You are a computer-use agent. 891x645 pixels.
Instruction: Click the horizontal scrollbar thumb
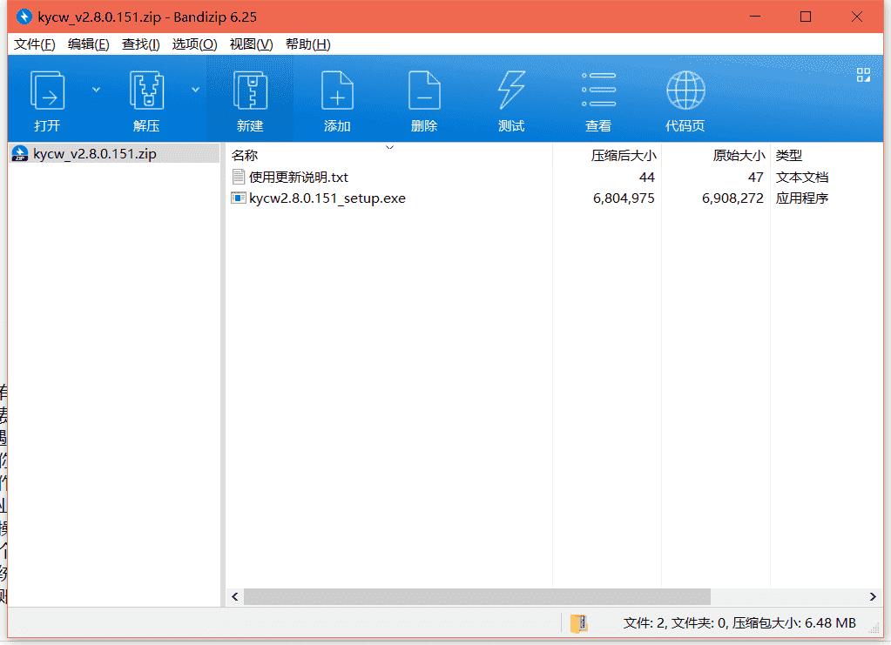click(x=477, y=597)
